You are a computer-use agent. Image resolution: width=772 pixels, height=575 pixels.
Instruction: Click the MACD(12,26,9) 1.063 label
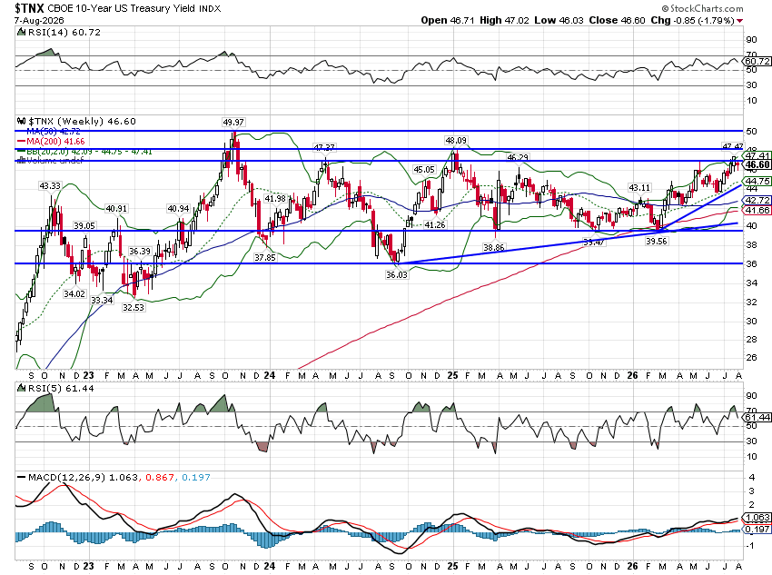tap(84, 477)
